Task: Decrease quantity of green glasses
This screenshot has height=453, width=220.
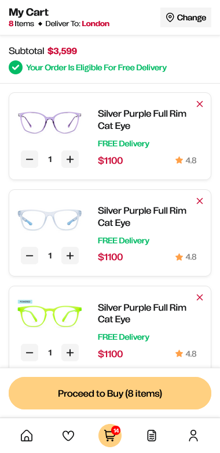Action: point(30,353)
